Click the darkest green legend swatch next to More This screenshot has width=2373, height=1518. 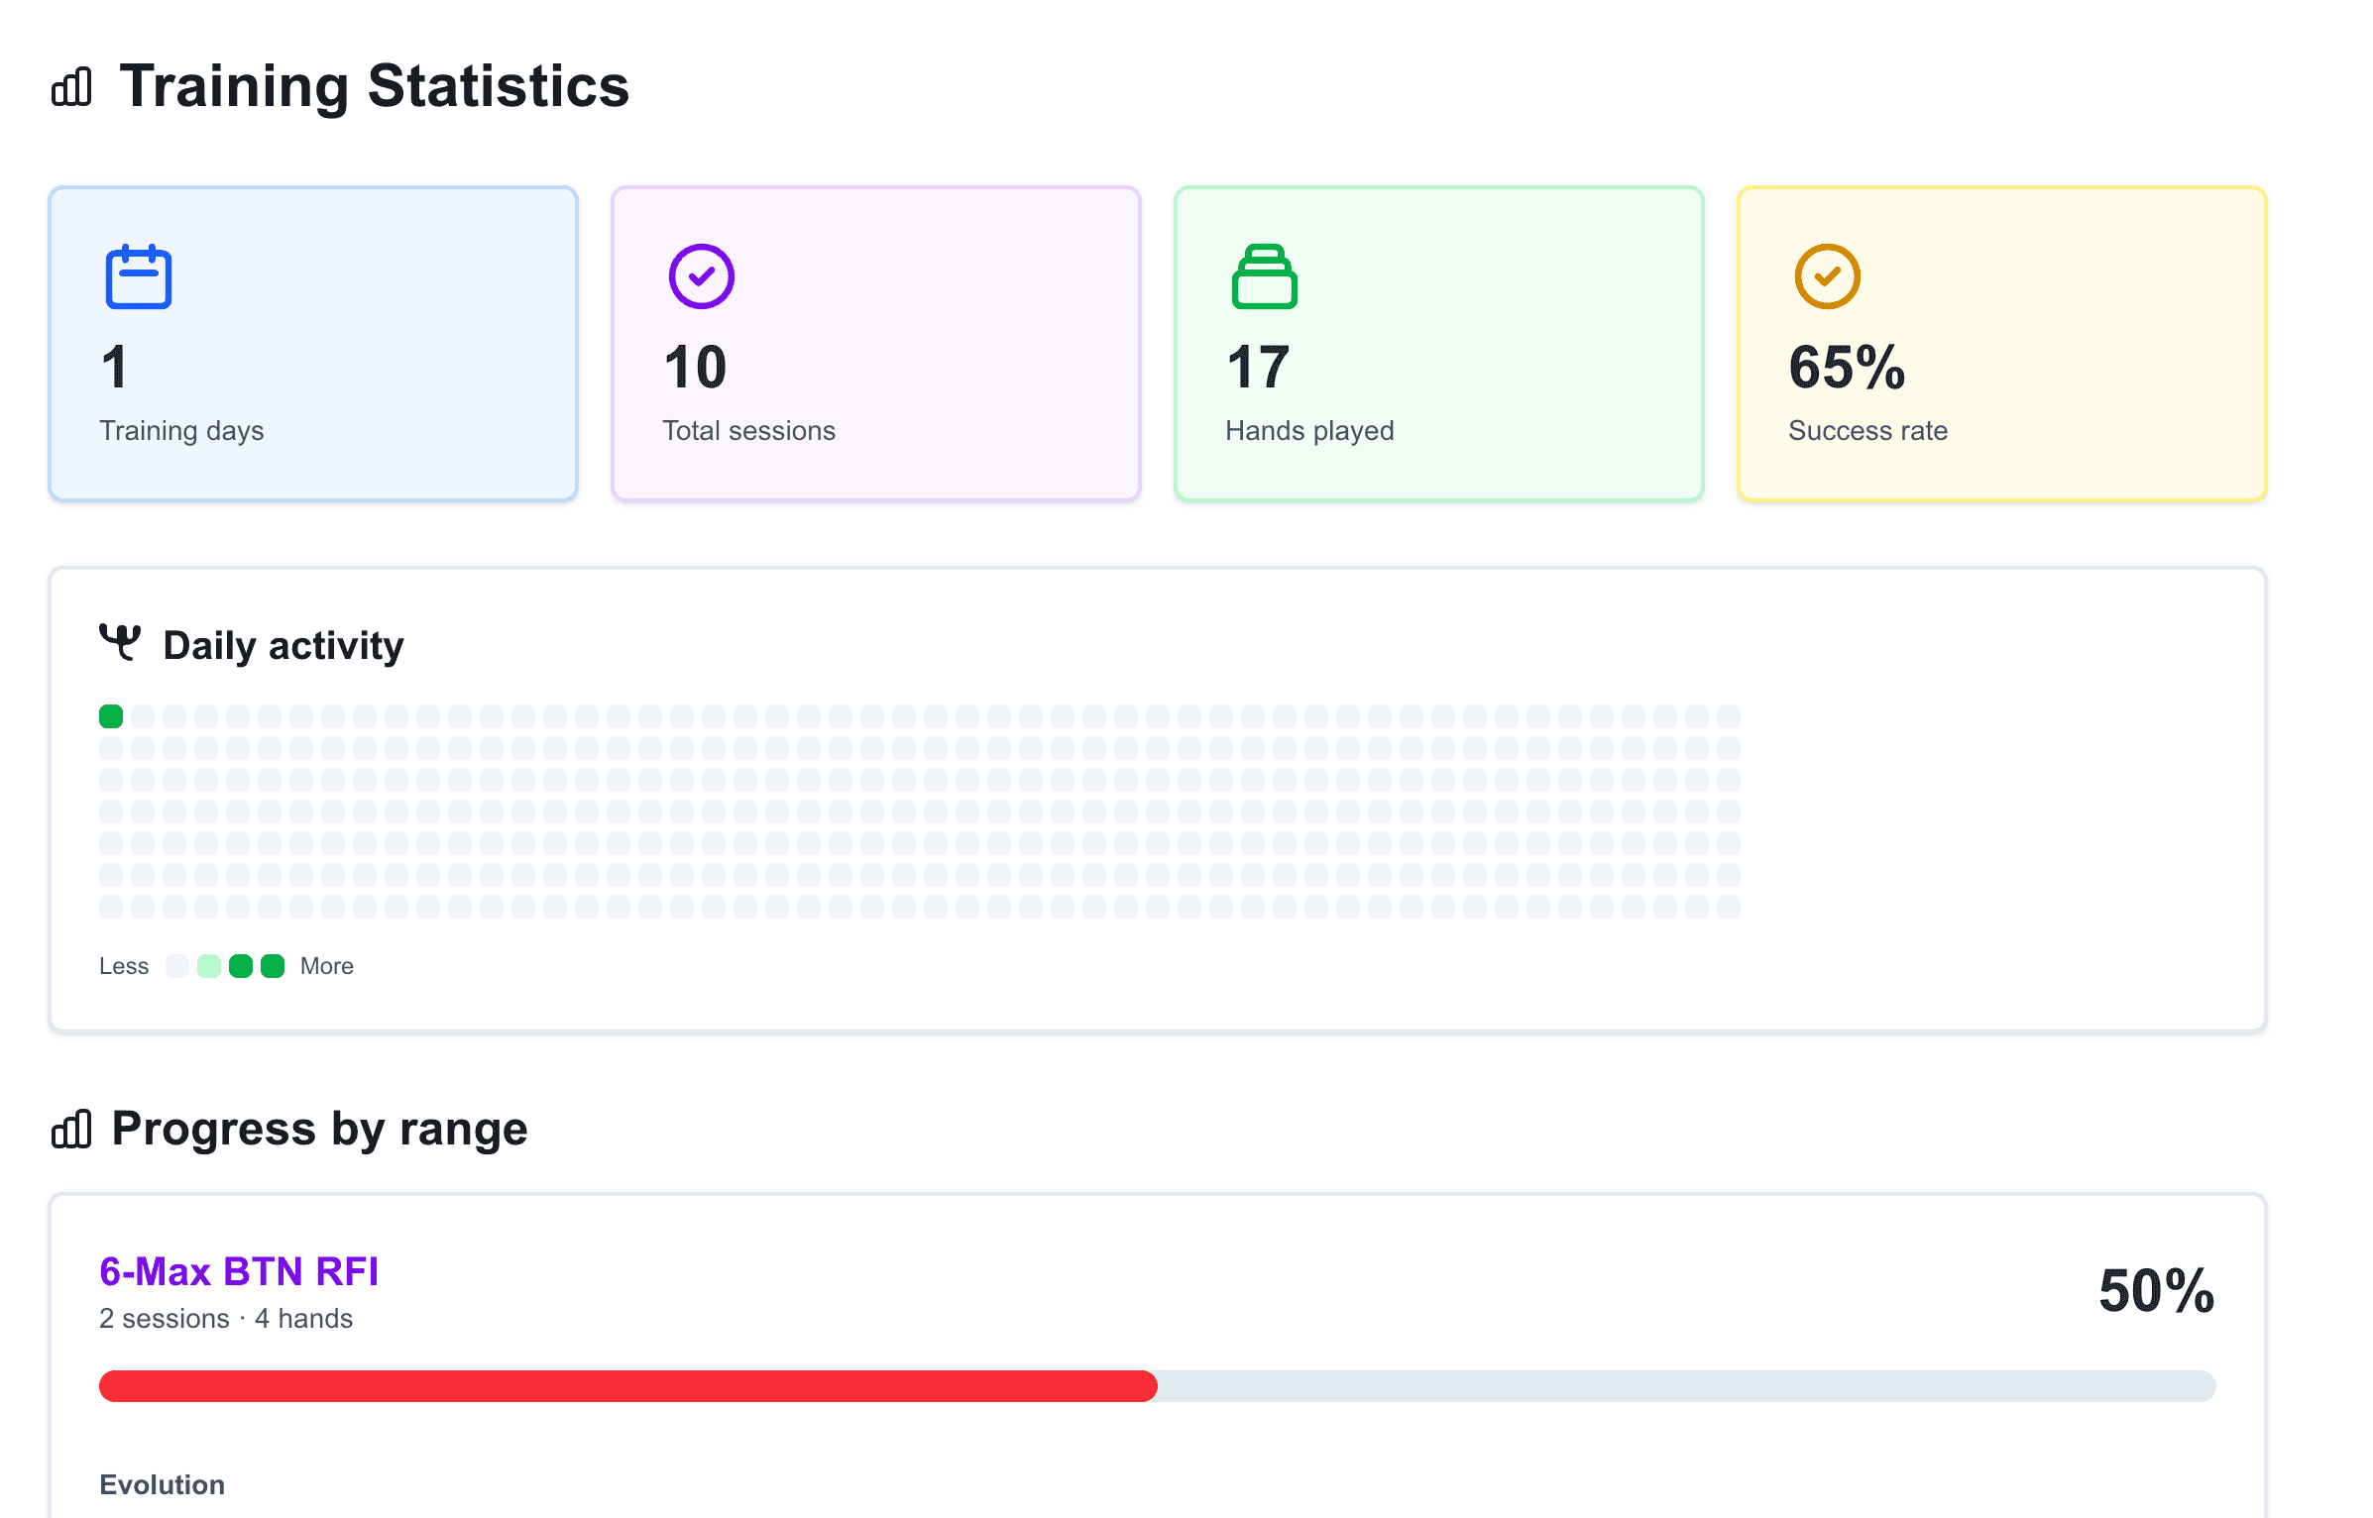tap(273, 966)
